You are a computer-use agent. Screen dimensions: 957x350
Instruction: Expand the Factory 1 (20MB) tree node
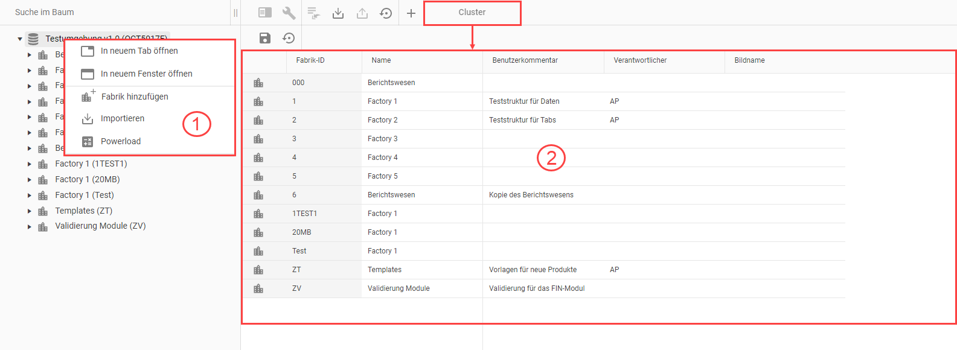pos(29,180)
